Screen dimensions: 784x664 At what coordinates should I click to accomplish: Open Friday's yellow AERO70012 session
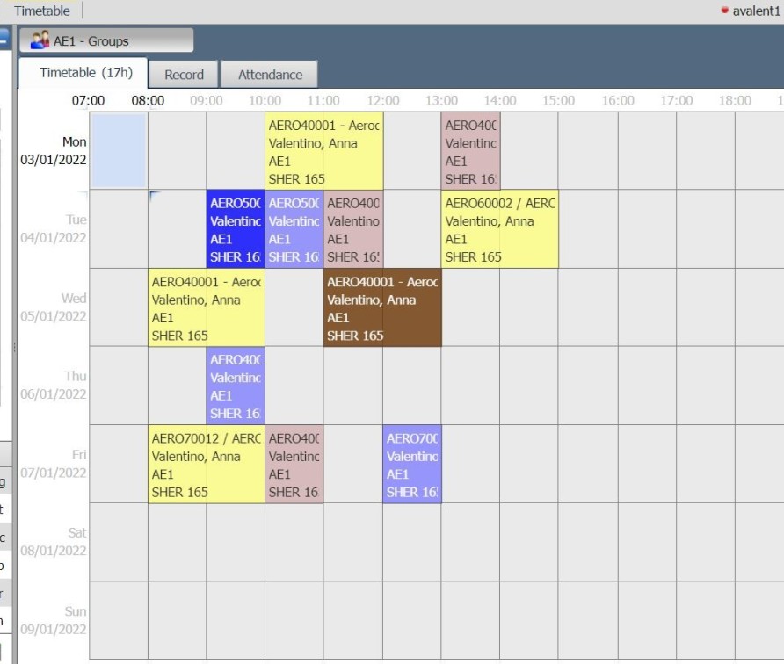point(206,464)
